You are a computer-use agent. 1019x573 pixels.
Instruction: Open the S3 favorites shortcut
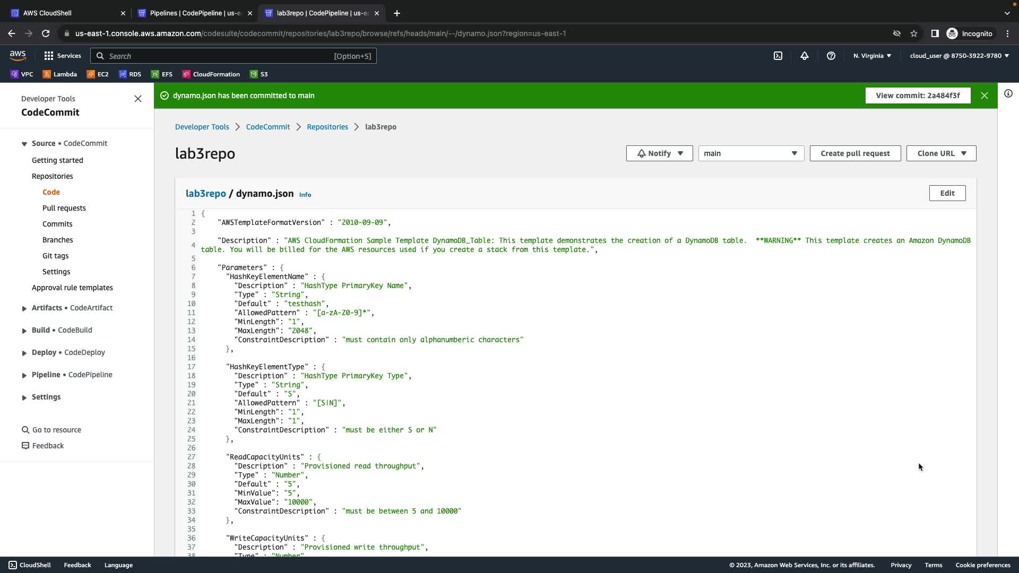(258, 74)
